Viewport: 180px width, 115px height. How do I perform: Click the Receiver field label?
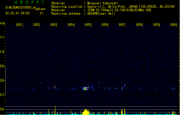coord(58,10)
